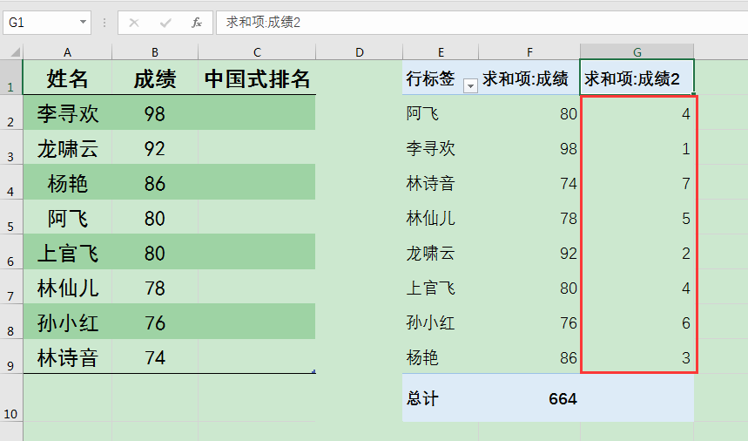Select row 9 header
This screenshot has height=441, width=748.
[11, 356]
